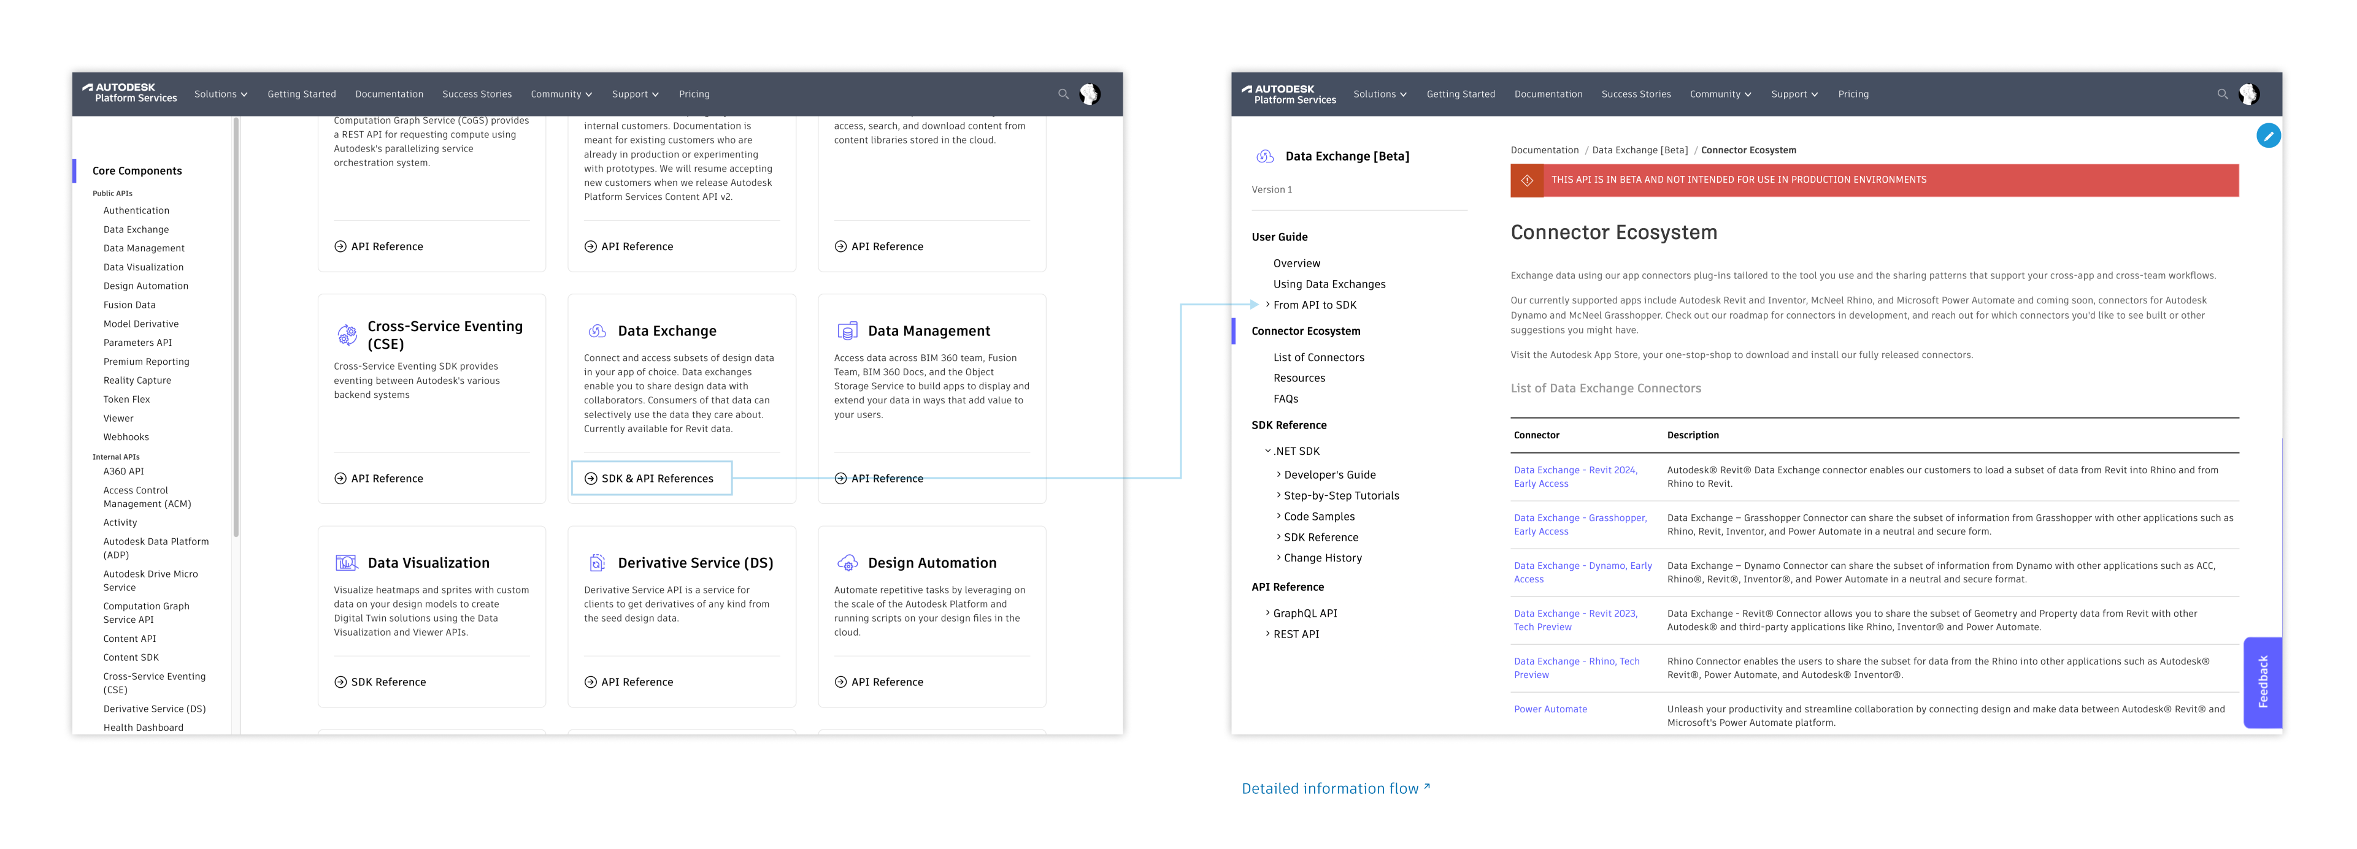Image resolution: width=2357 pixels, height=849 pixels.
Task: Open the Support dropdown in the right window
Action: tap(1794, 94)
